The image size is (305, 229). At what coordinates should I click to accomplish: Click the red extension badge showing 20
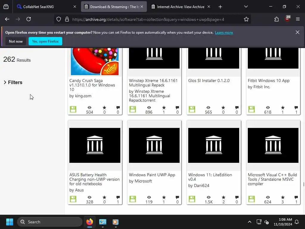(287, 18)
